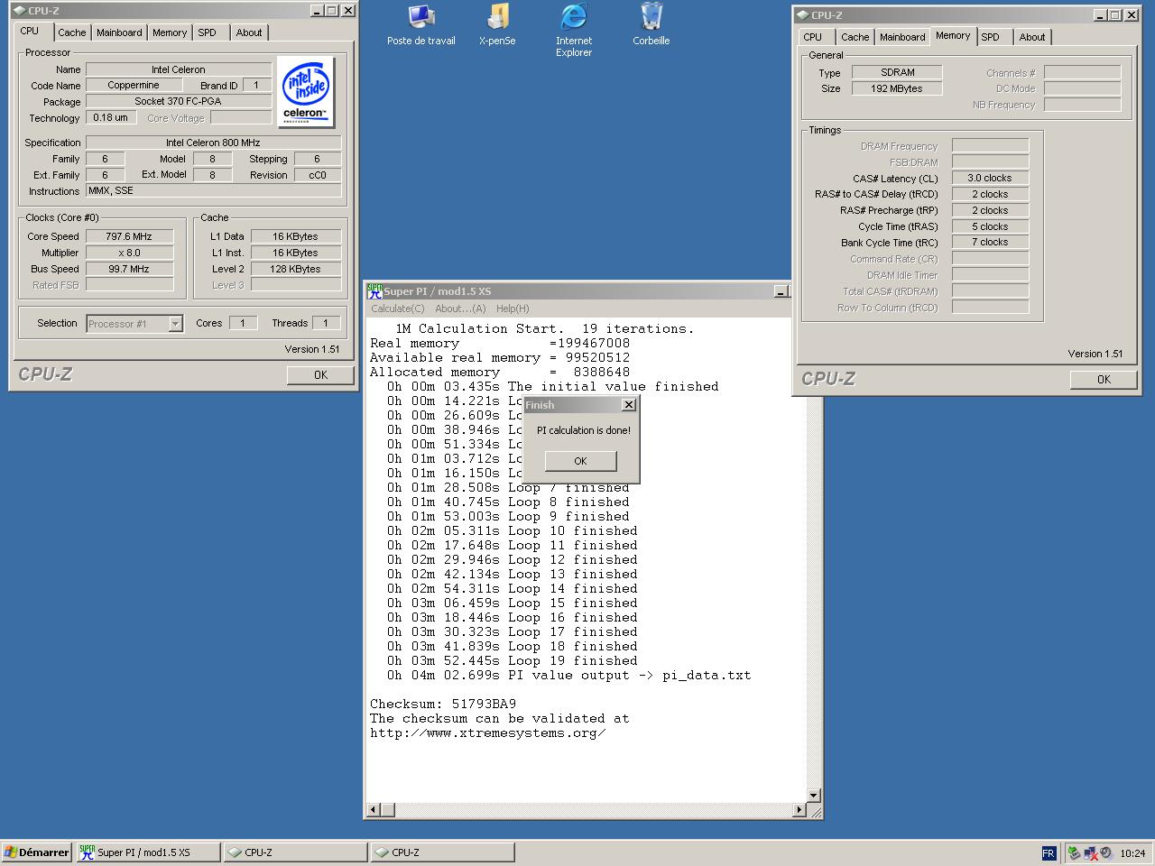Image resolution: width=1155 pixels, height=866 pixels.
Task: Switch to Cache tab in right CPU-Z
Action: pyautogui.click(x=855, y=37)
